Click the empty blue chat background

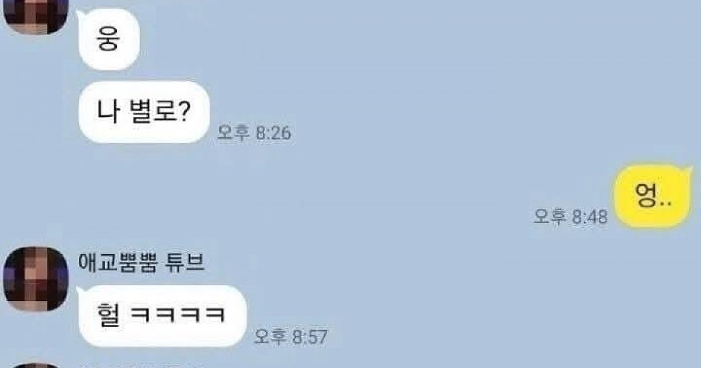click(409, 88)
